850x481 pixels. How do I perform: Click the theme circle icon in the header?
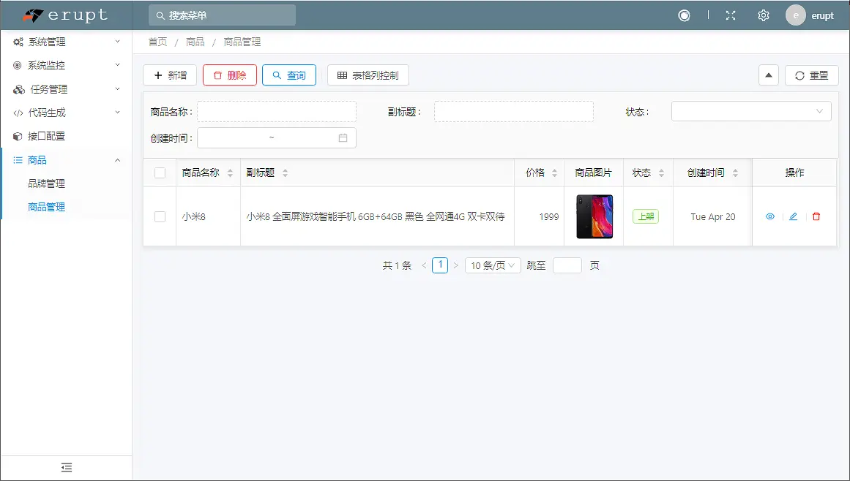(683, 15)
